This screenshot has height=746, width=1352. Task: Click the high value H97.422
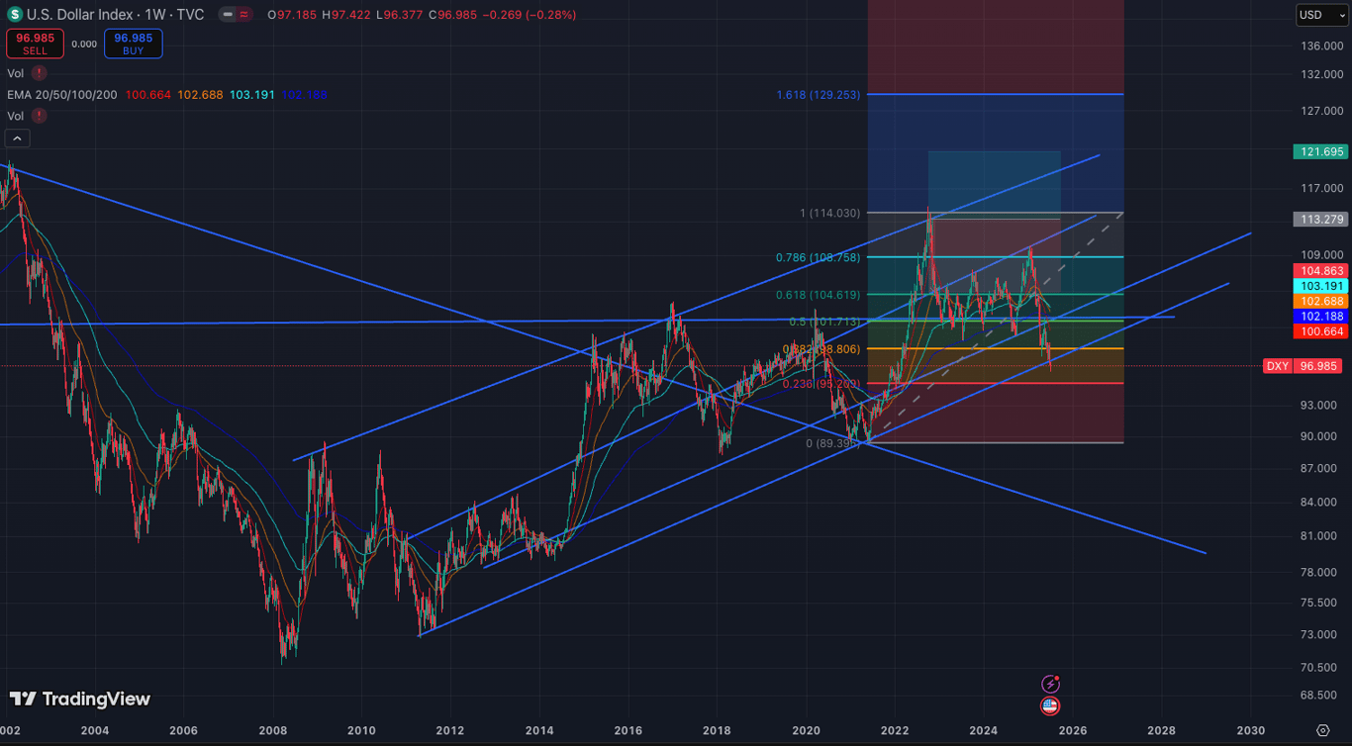[x=346, y=15]
